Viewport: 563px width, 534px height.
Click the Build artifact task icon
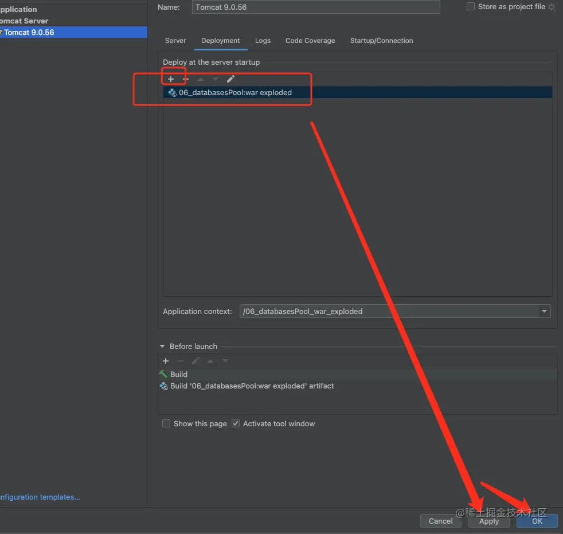tap(164, 386)
